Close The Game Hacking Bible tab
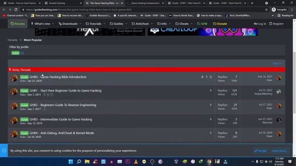This screenshot has width=296, height=166. pos(122,3)
